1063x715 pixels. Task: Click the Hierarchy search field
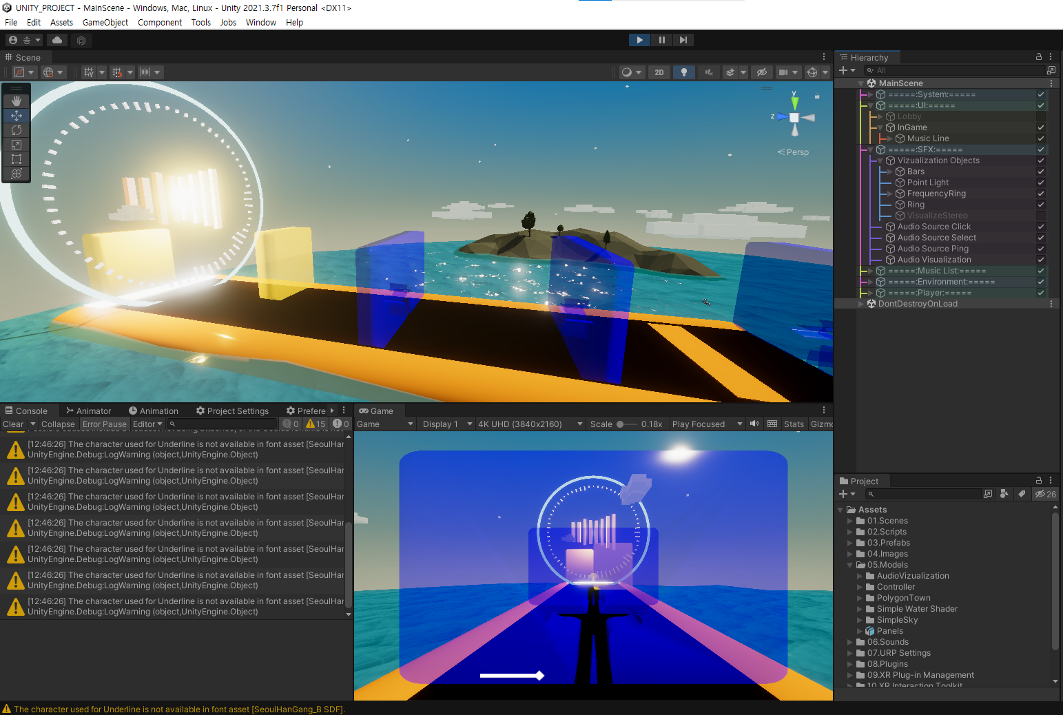click(x=954, y=70)
